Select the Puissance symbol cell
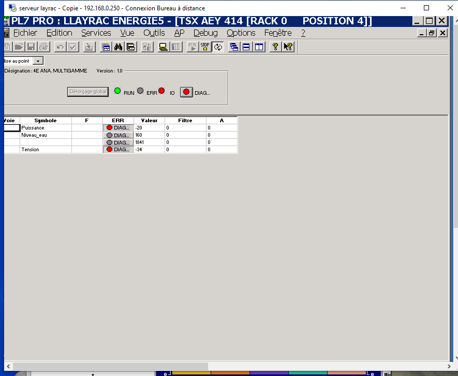Screen dimensions: 458x376 46,128
